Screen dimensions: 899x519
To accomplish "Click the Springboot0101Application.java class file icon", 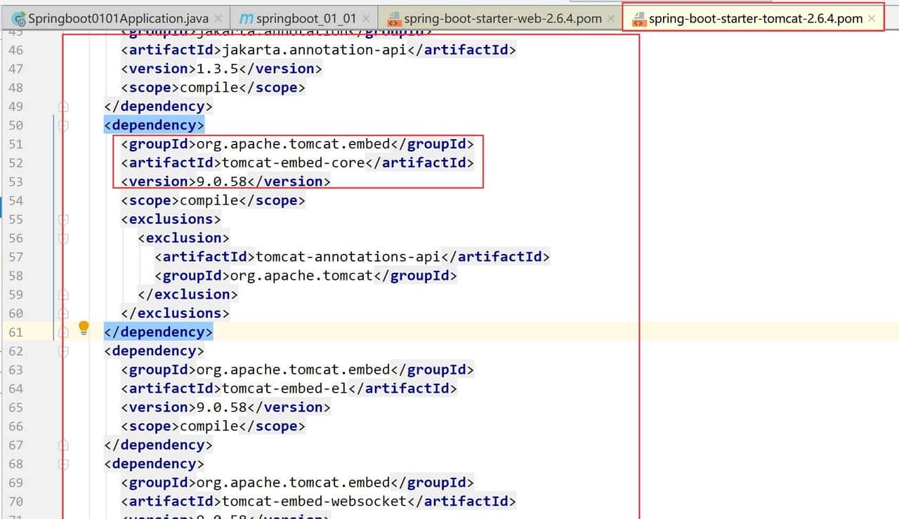I will point(19,18).
